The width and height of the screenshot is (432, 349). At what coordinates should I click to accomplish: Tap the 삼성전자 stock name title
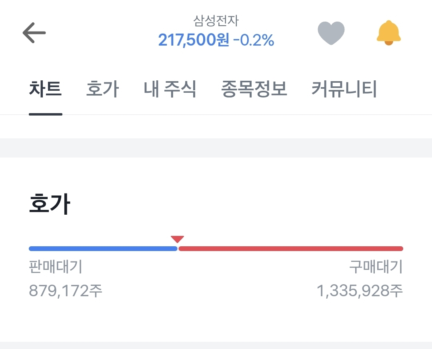[x=216, y=21]
